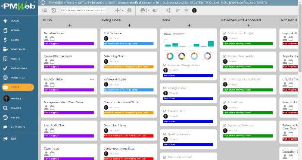The width and height of the screenshot is (302, 160).
Task: Open Costs in the sidebar
Action: coord(12,40)
